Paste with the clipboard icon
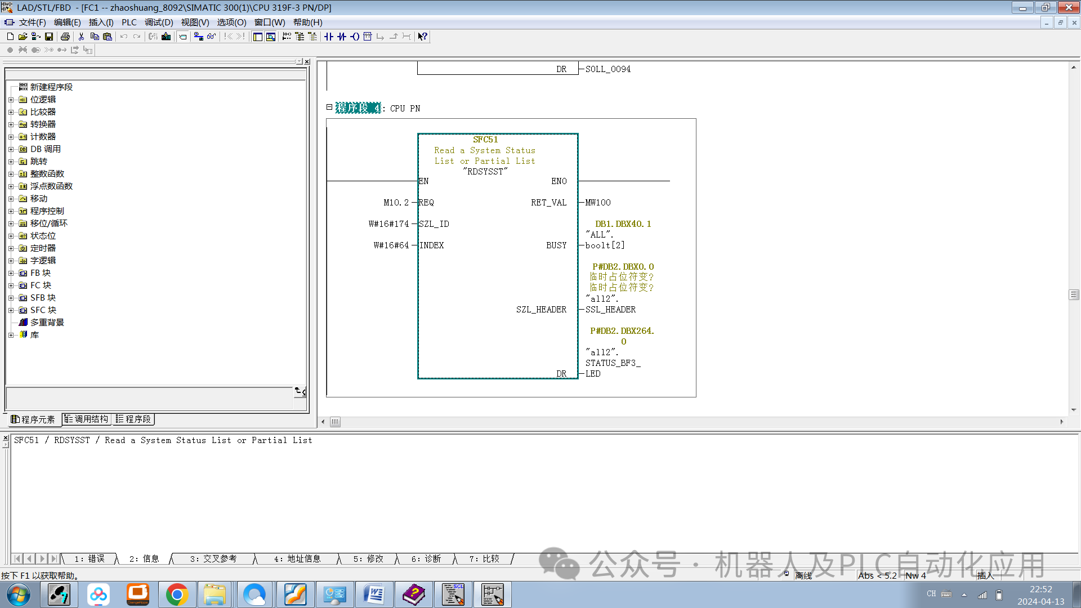1081x608 pixels. click(108, 37)
